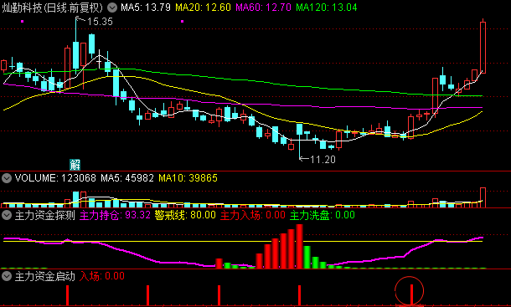511x307 pixels.
Task: Click the MA20: 12.60 label
Action: pos(203,8)
